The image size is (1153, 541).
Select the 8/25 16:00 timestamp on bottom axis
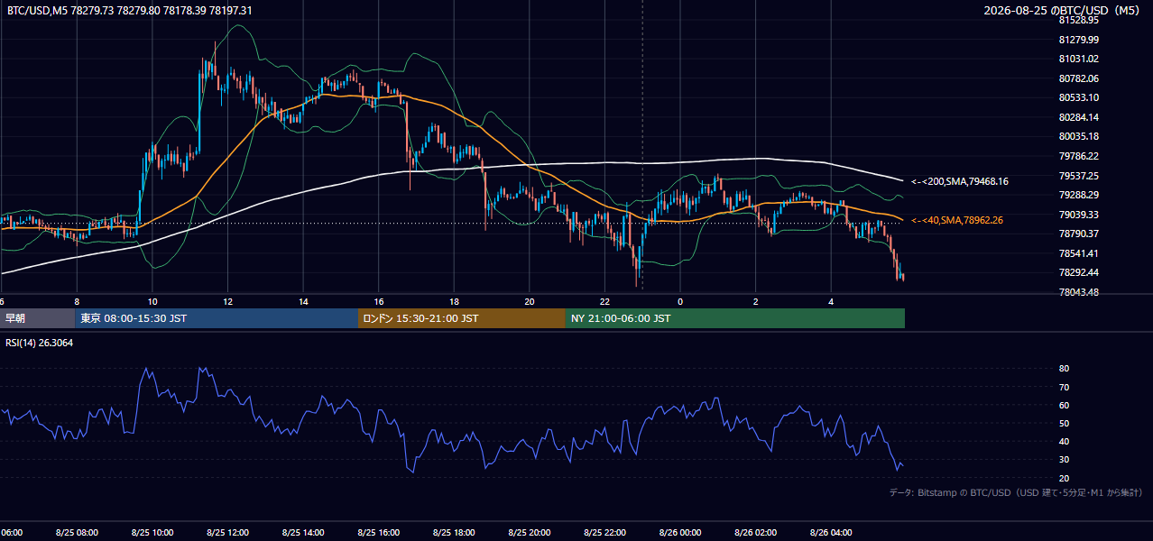tap(379, 532)
